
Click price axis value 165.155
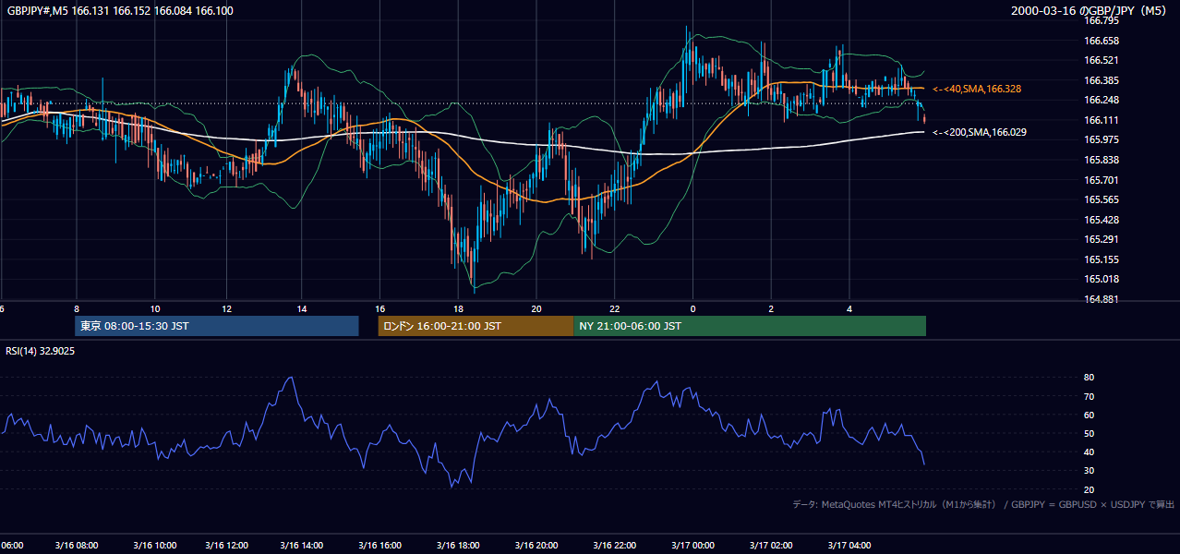coord(1102,259)
